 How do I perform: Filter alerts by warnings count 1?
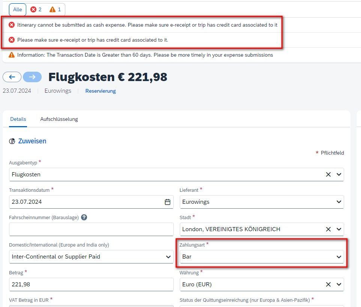55,9
